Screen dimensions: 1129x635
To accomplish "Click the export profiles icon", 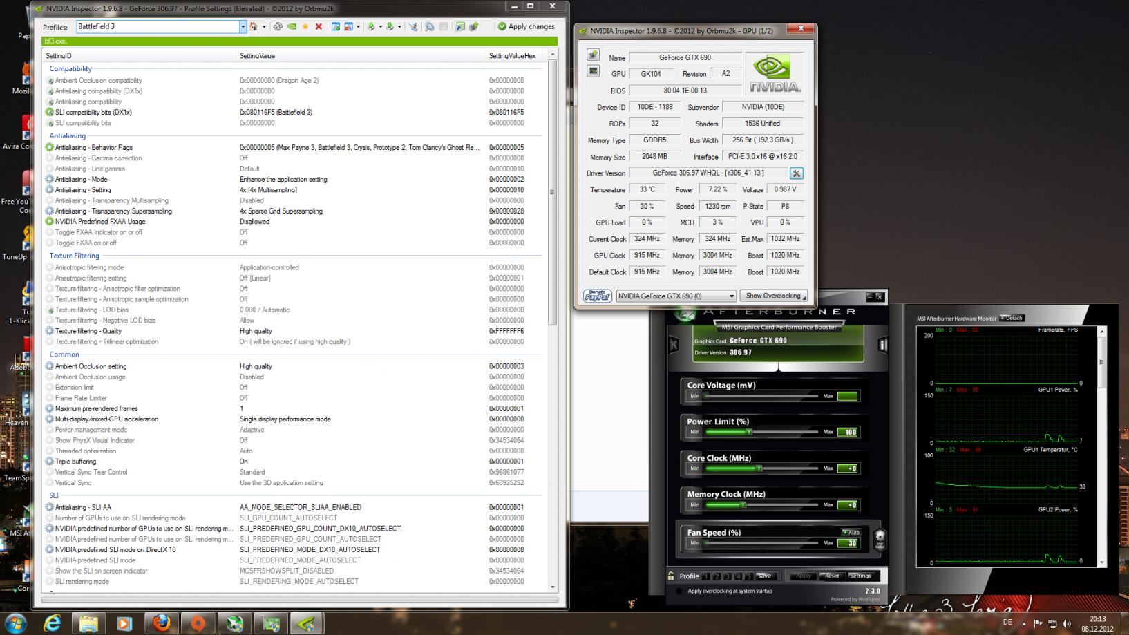I will pyautogui.click(x=371, y=27).
